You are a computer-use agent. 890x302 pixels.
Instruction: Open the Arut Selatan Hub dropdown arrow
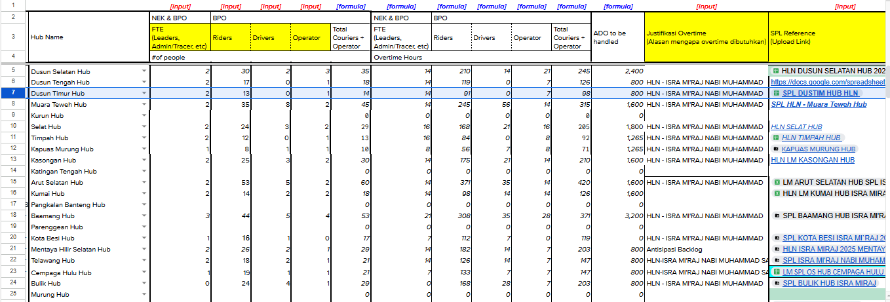pyautogui.click(x=144, y=183)
